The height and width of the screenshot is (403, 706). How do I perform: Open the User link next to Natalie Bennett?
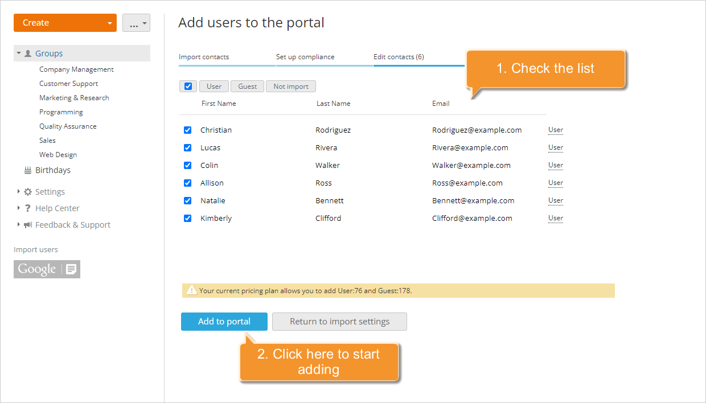click(555, 200)
